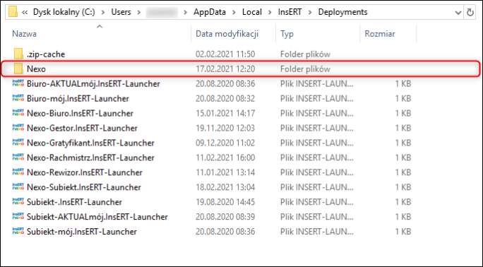Select file Biuro-mój.InsERT-Launcher
Viewport: 483px width, 267px height.
pyautogui.click(x=78, y=99)
